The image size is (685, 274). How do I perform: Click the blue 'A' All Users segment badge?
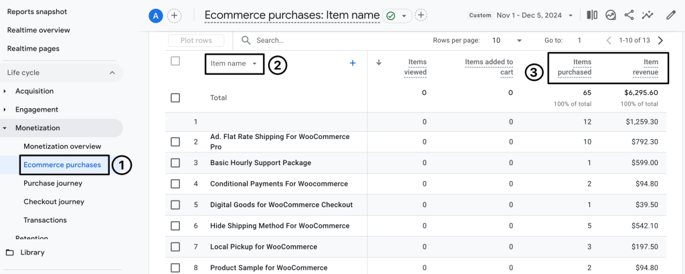(x=156, y=15)
